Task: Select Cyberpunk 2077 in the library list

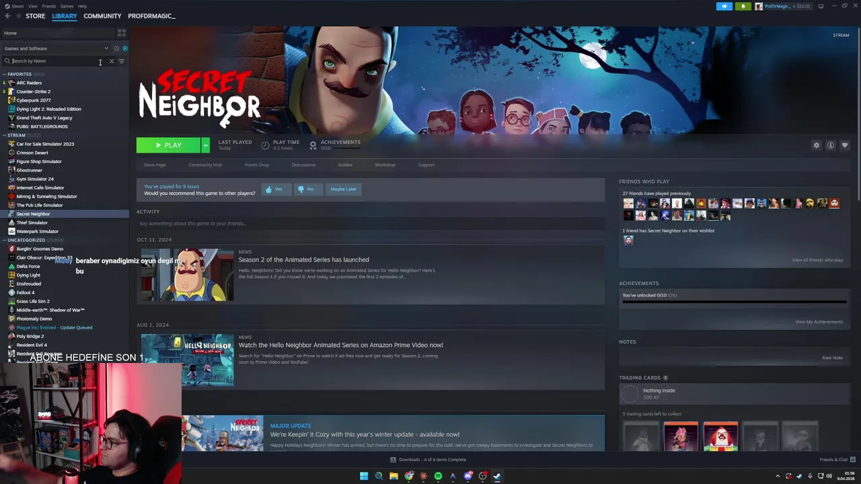Action: (x=34, y=100)
